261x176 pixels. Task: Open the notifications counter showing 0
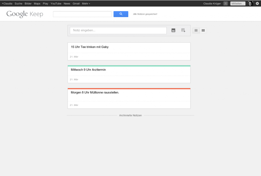coord(226,4)
